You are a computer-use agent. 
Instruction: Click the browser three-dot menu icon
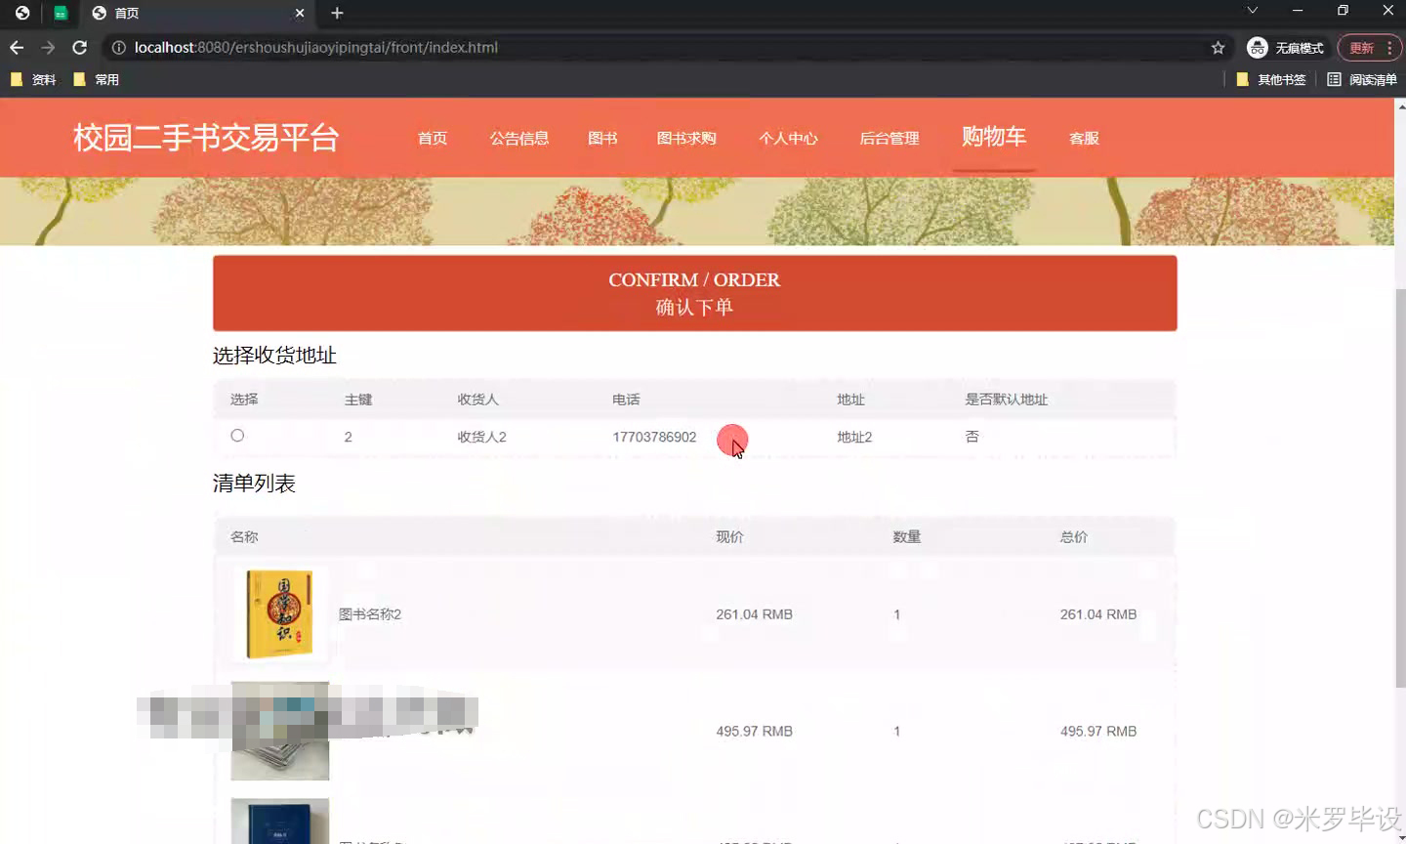point(1389,47)
